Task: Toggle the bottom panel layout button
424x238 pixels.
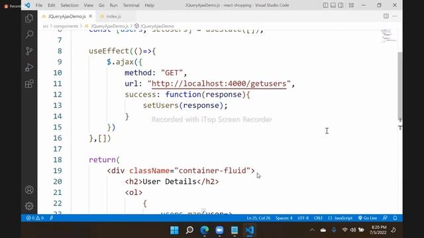Action: point(333,5)
